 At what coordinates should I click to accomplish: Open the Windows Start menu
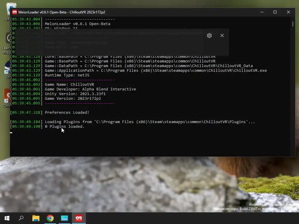click(7, 218)
